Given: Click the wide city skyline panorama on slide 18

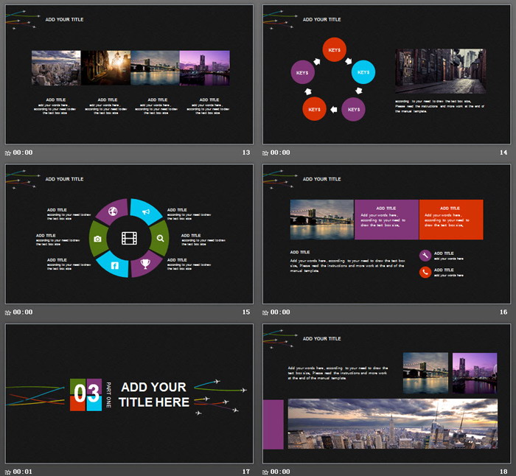Looking at the screenshot, I should 392,424.
